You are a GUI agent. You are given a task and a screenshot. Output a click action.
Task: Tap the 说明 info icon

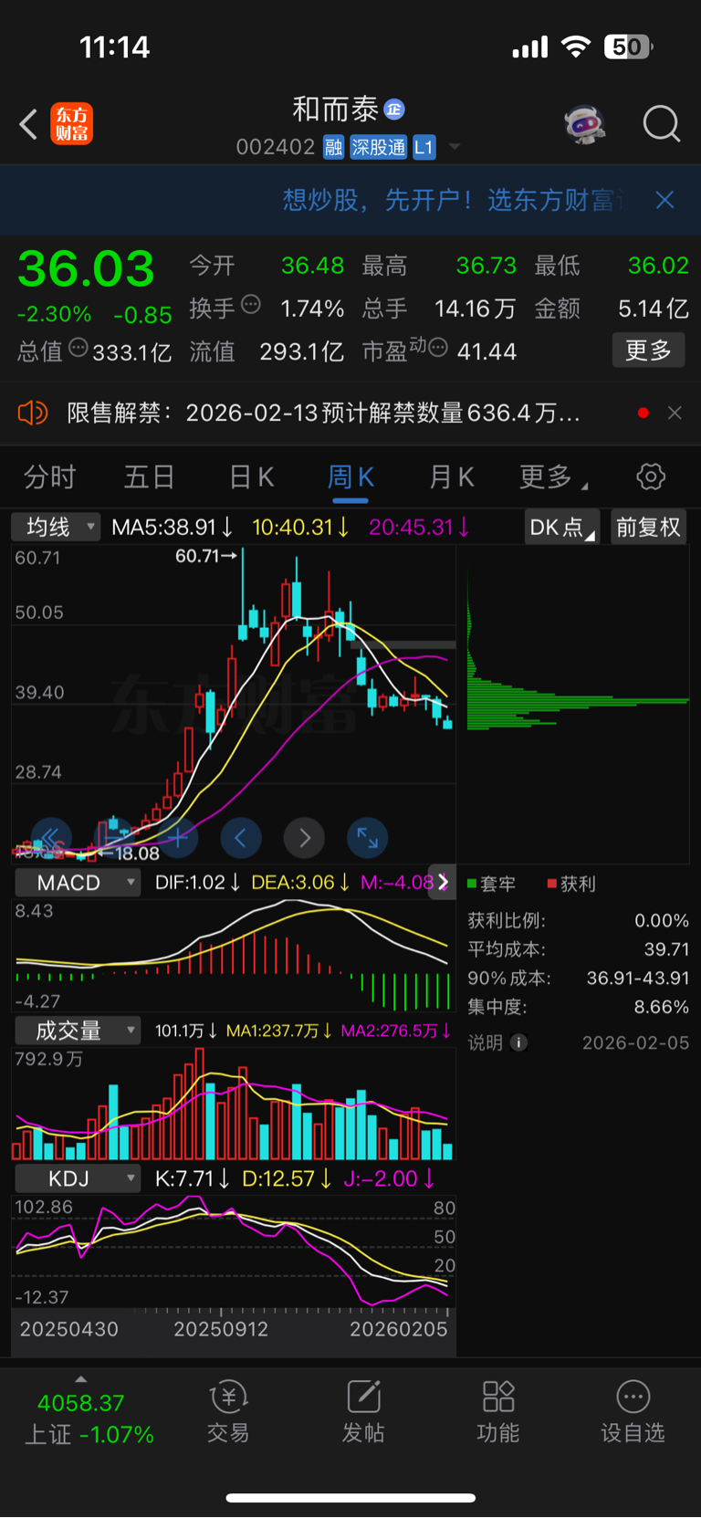coord(519,1042)
